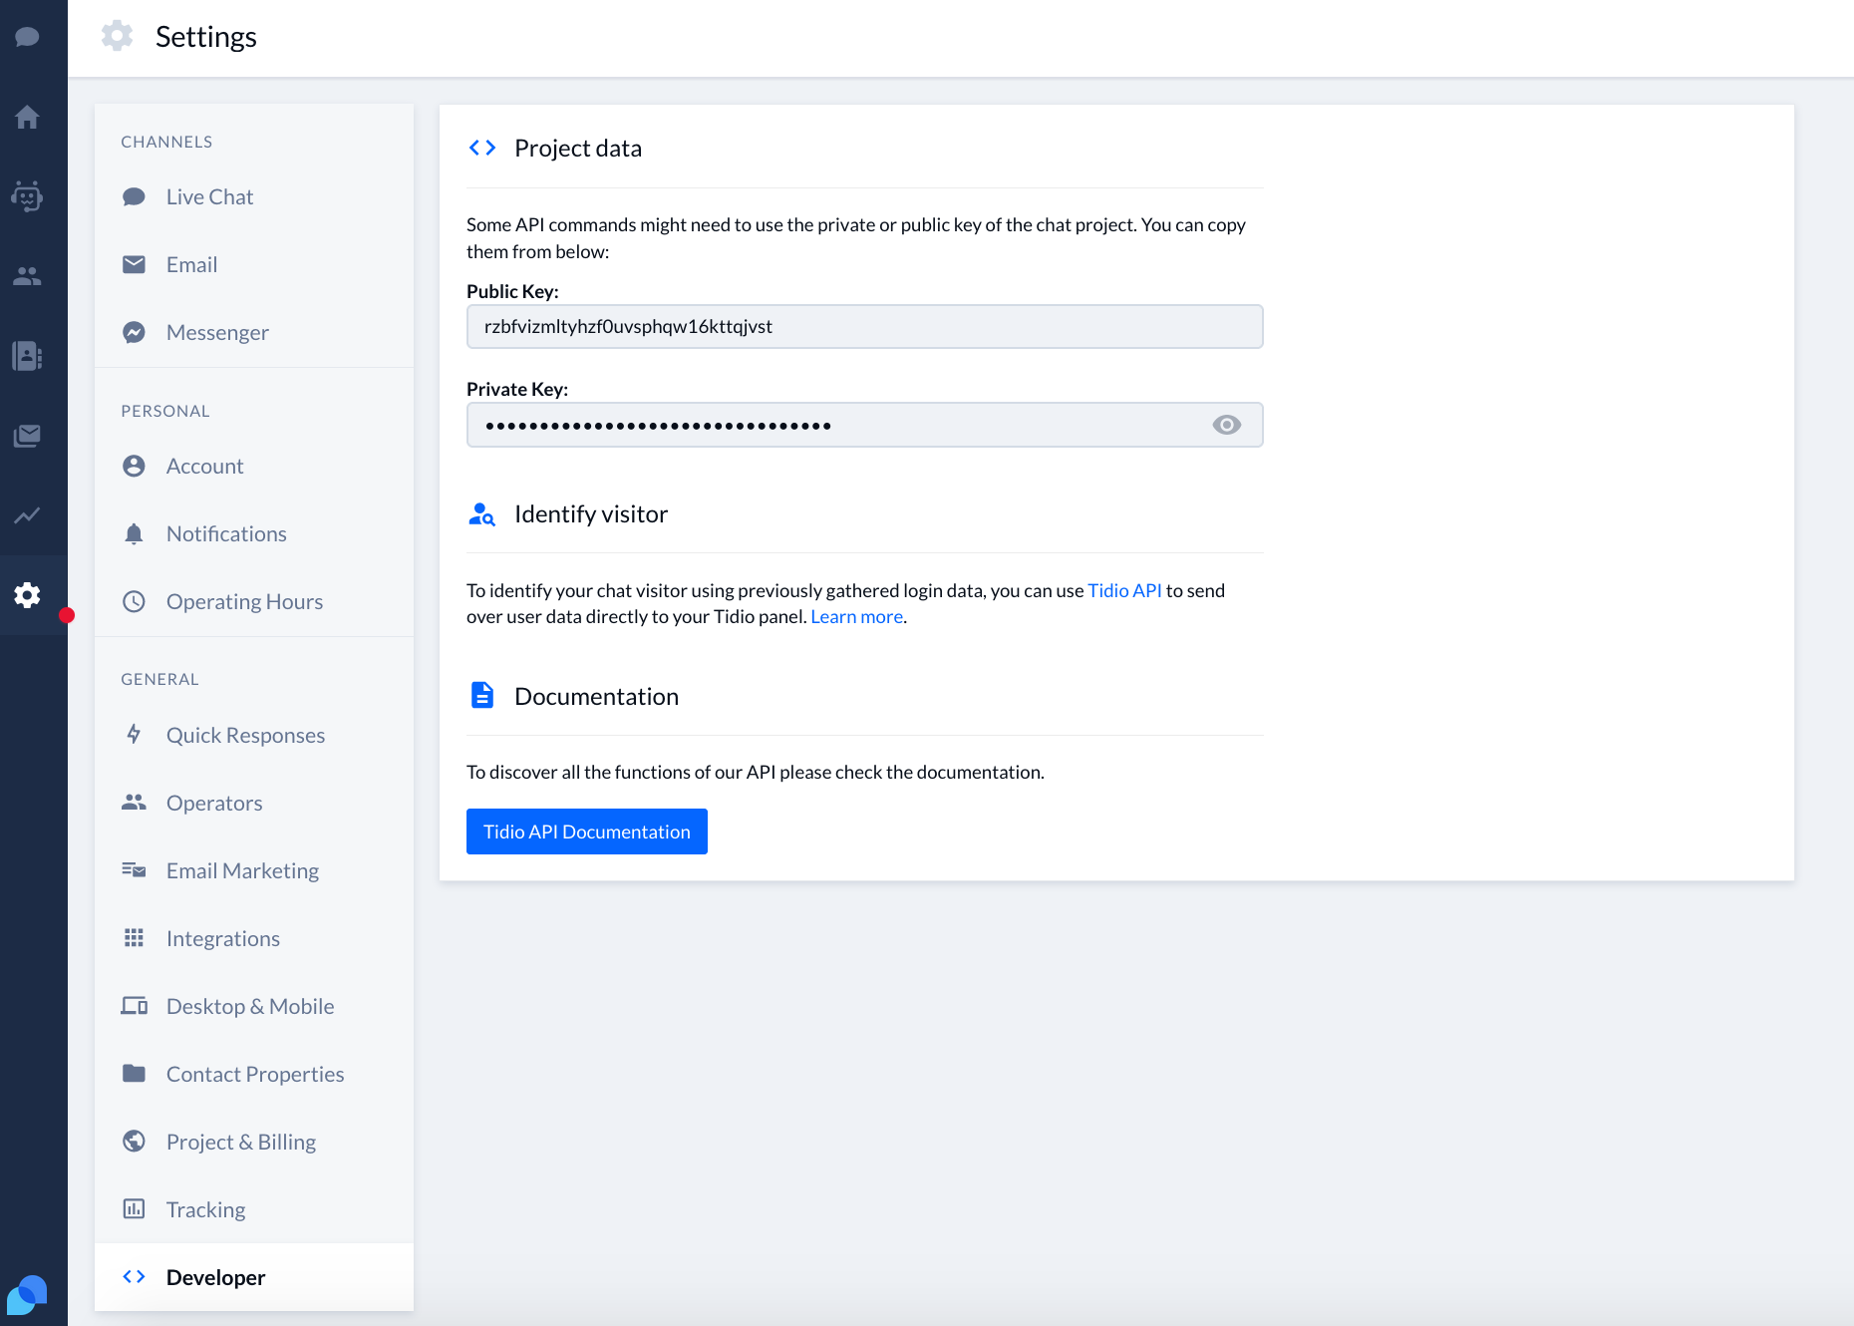Select the Developer menu item
This screenshot has width=1854, height=1326.
pos(254,1277)
